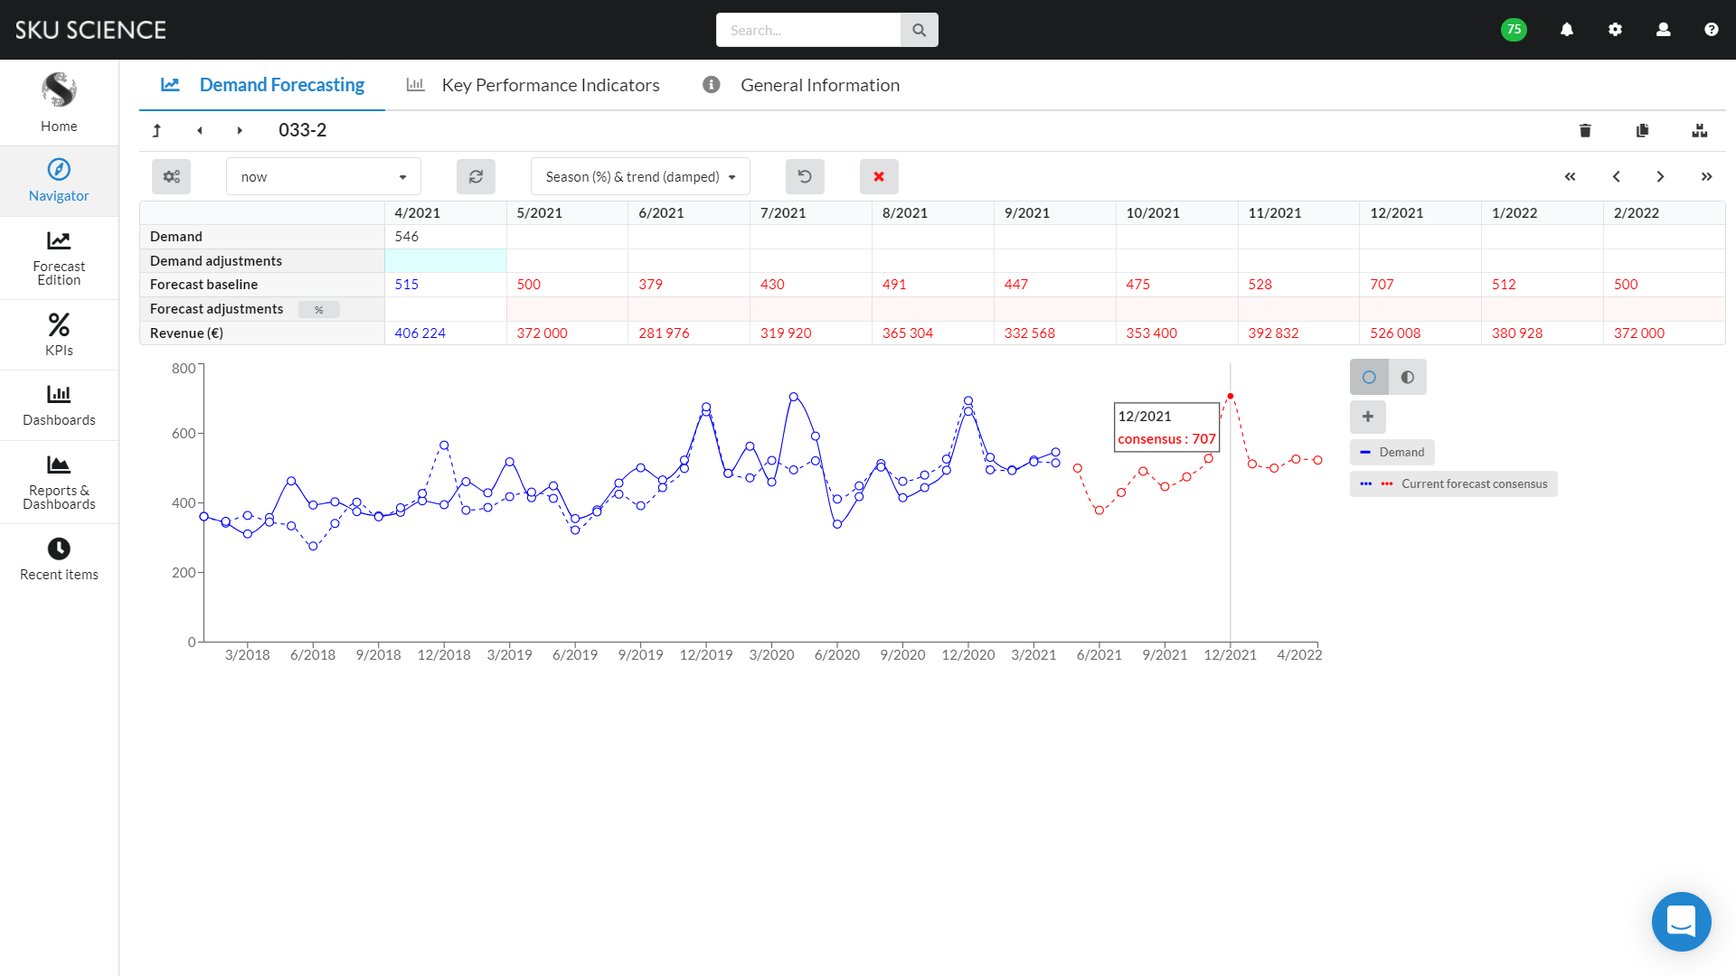This screenshot has width=1736, height=976.
Task: Open the forecast settings gears icon
Action: [171, 177]
